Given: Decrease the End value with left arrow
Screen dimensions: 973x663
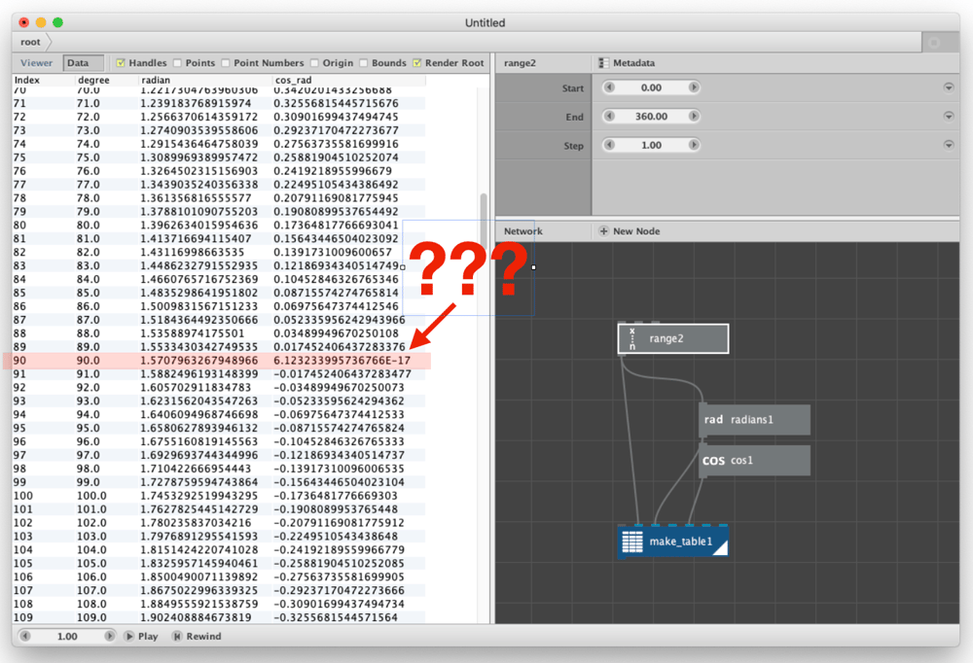Looking at the screenshot, I should tap(609, 116).
